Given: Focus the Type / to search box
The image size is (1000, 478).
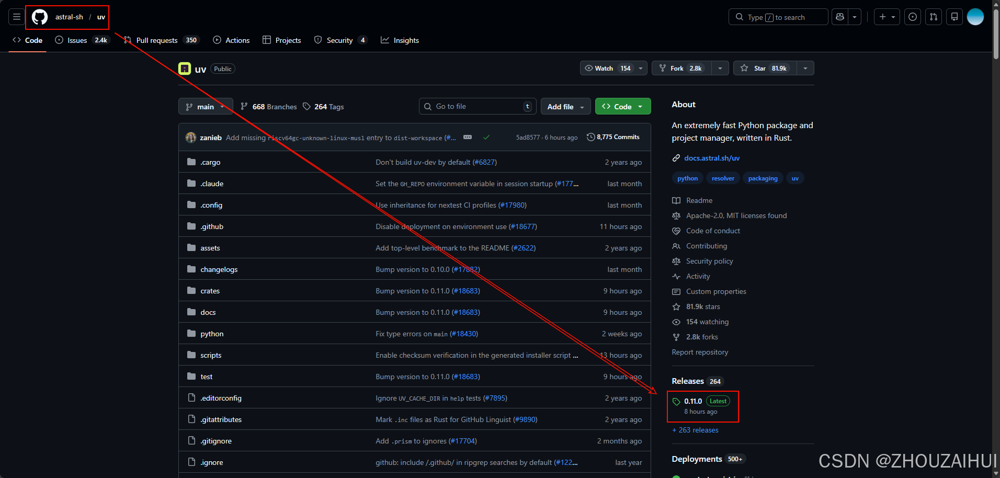Looking at the screenshot, I should click(x=778, y=17).
